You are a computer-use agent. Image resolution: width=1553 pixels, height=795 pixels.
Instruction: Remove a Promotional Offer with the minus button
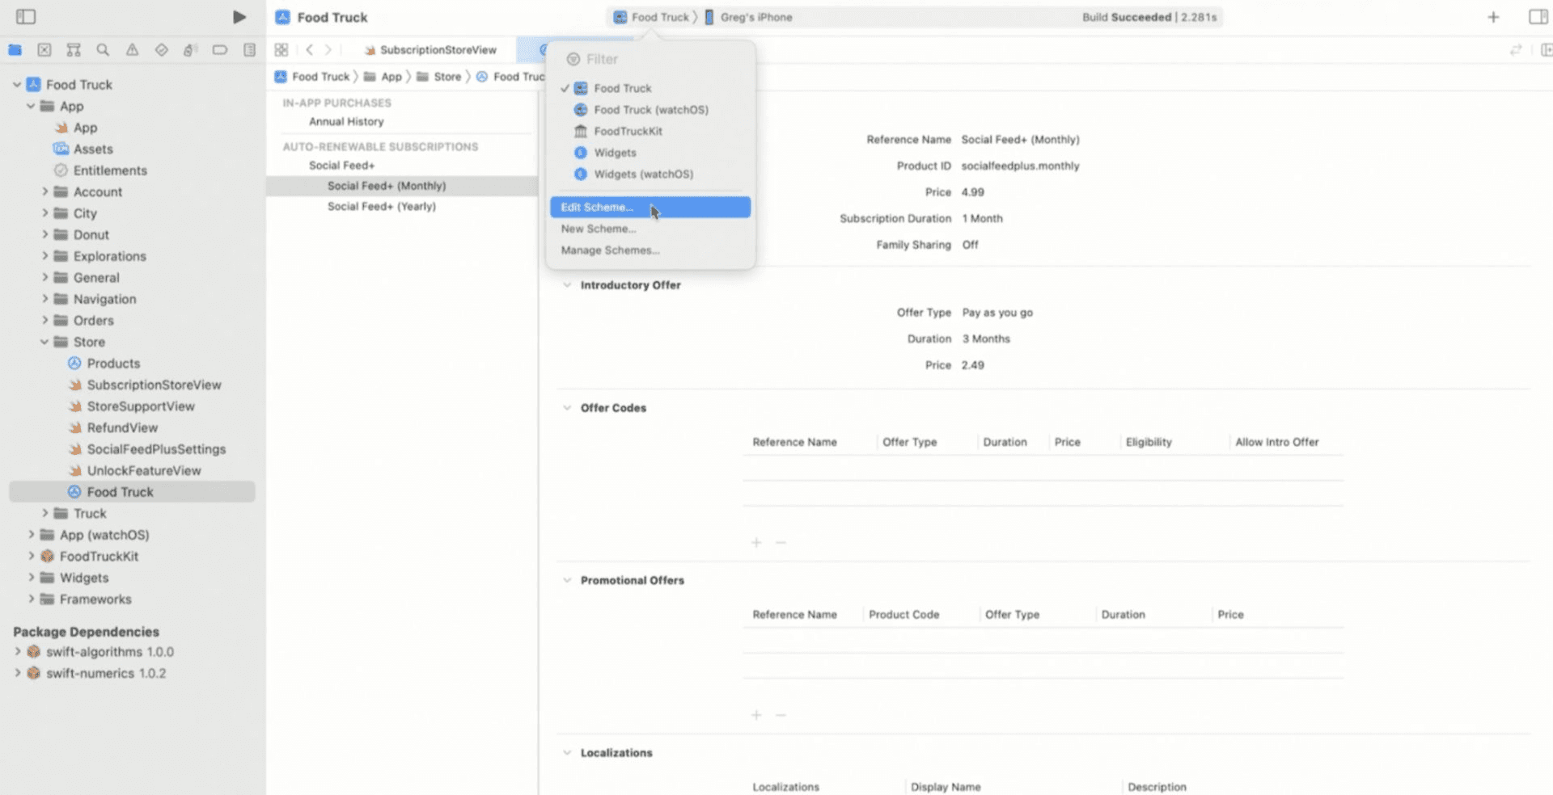point(780,714)
